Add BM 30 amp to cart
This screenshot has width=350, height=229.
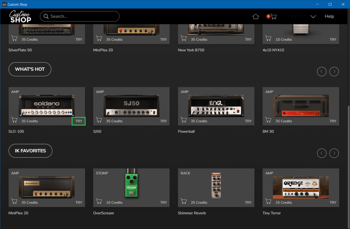[x=268, y=120]
